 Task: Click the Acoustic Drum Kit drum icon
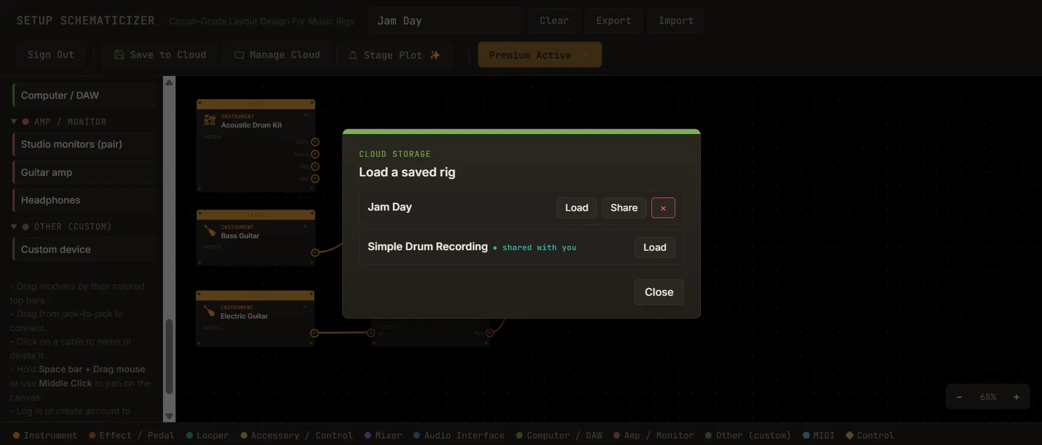[210, 120]
